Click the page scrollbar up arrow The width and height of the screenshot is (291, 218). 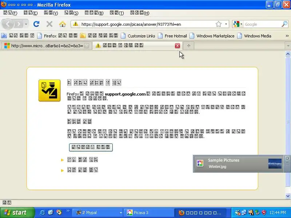pyautogui.click(x=288, y=54)
